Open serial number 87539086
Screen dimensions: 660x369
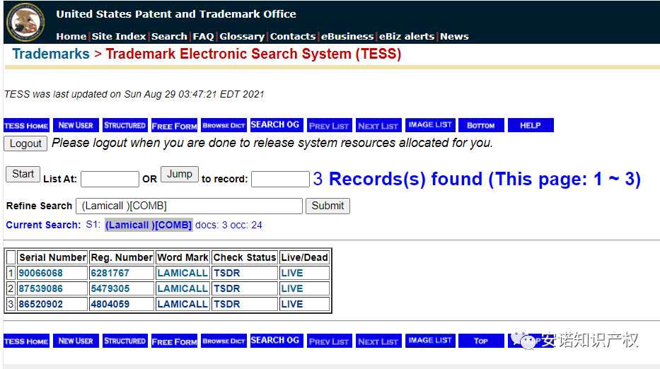[x=40, y=288]
